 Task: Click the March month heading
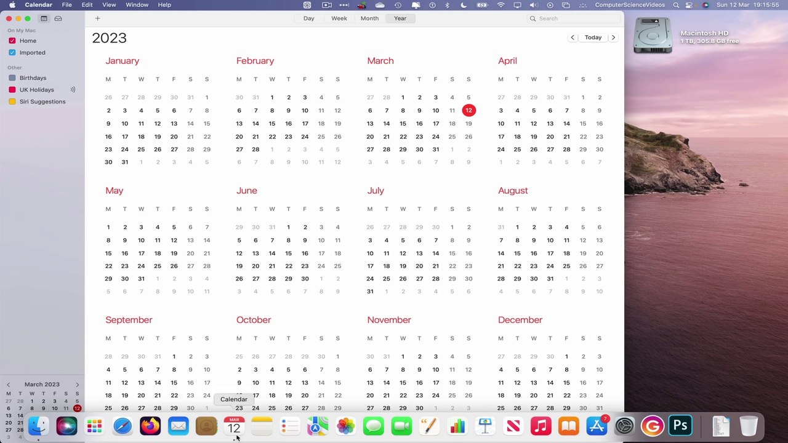click(x=380, y=61)
